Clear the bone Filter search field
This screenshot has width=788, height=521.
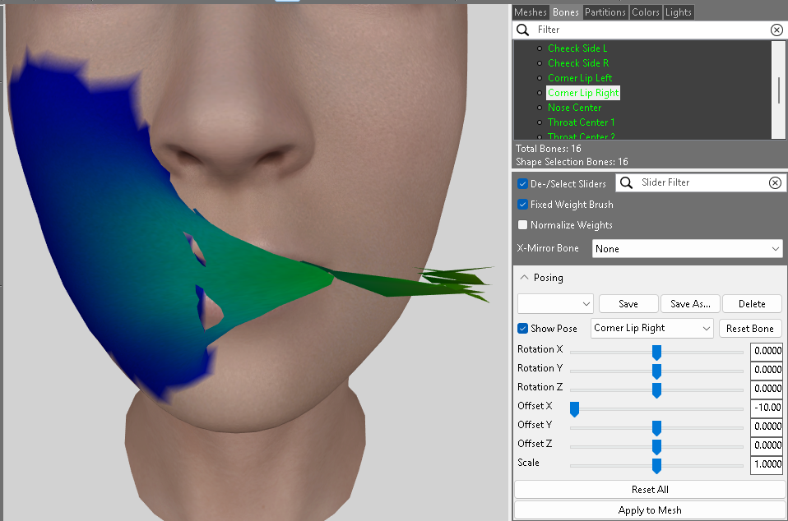click(776, 30)
